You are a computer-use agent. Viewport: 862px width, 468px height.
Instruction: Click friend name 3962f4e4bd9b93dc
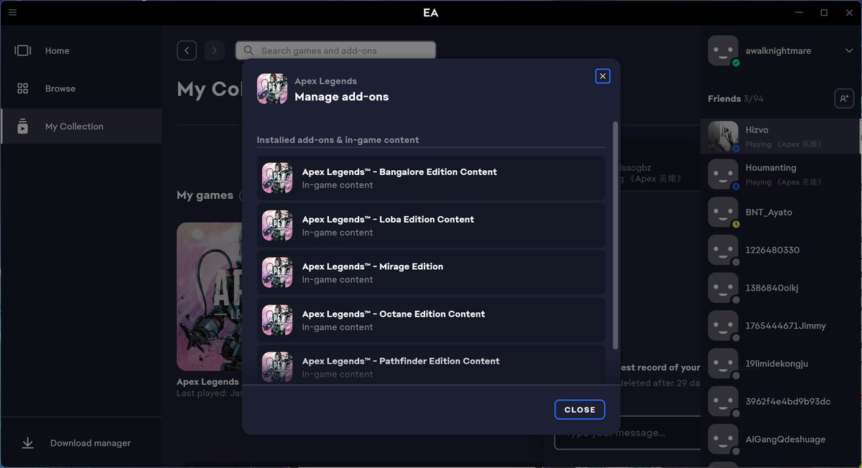click(x=788, y=401)
